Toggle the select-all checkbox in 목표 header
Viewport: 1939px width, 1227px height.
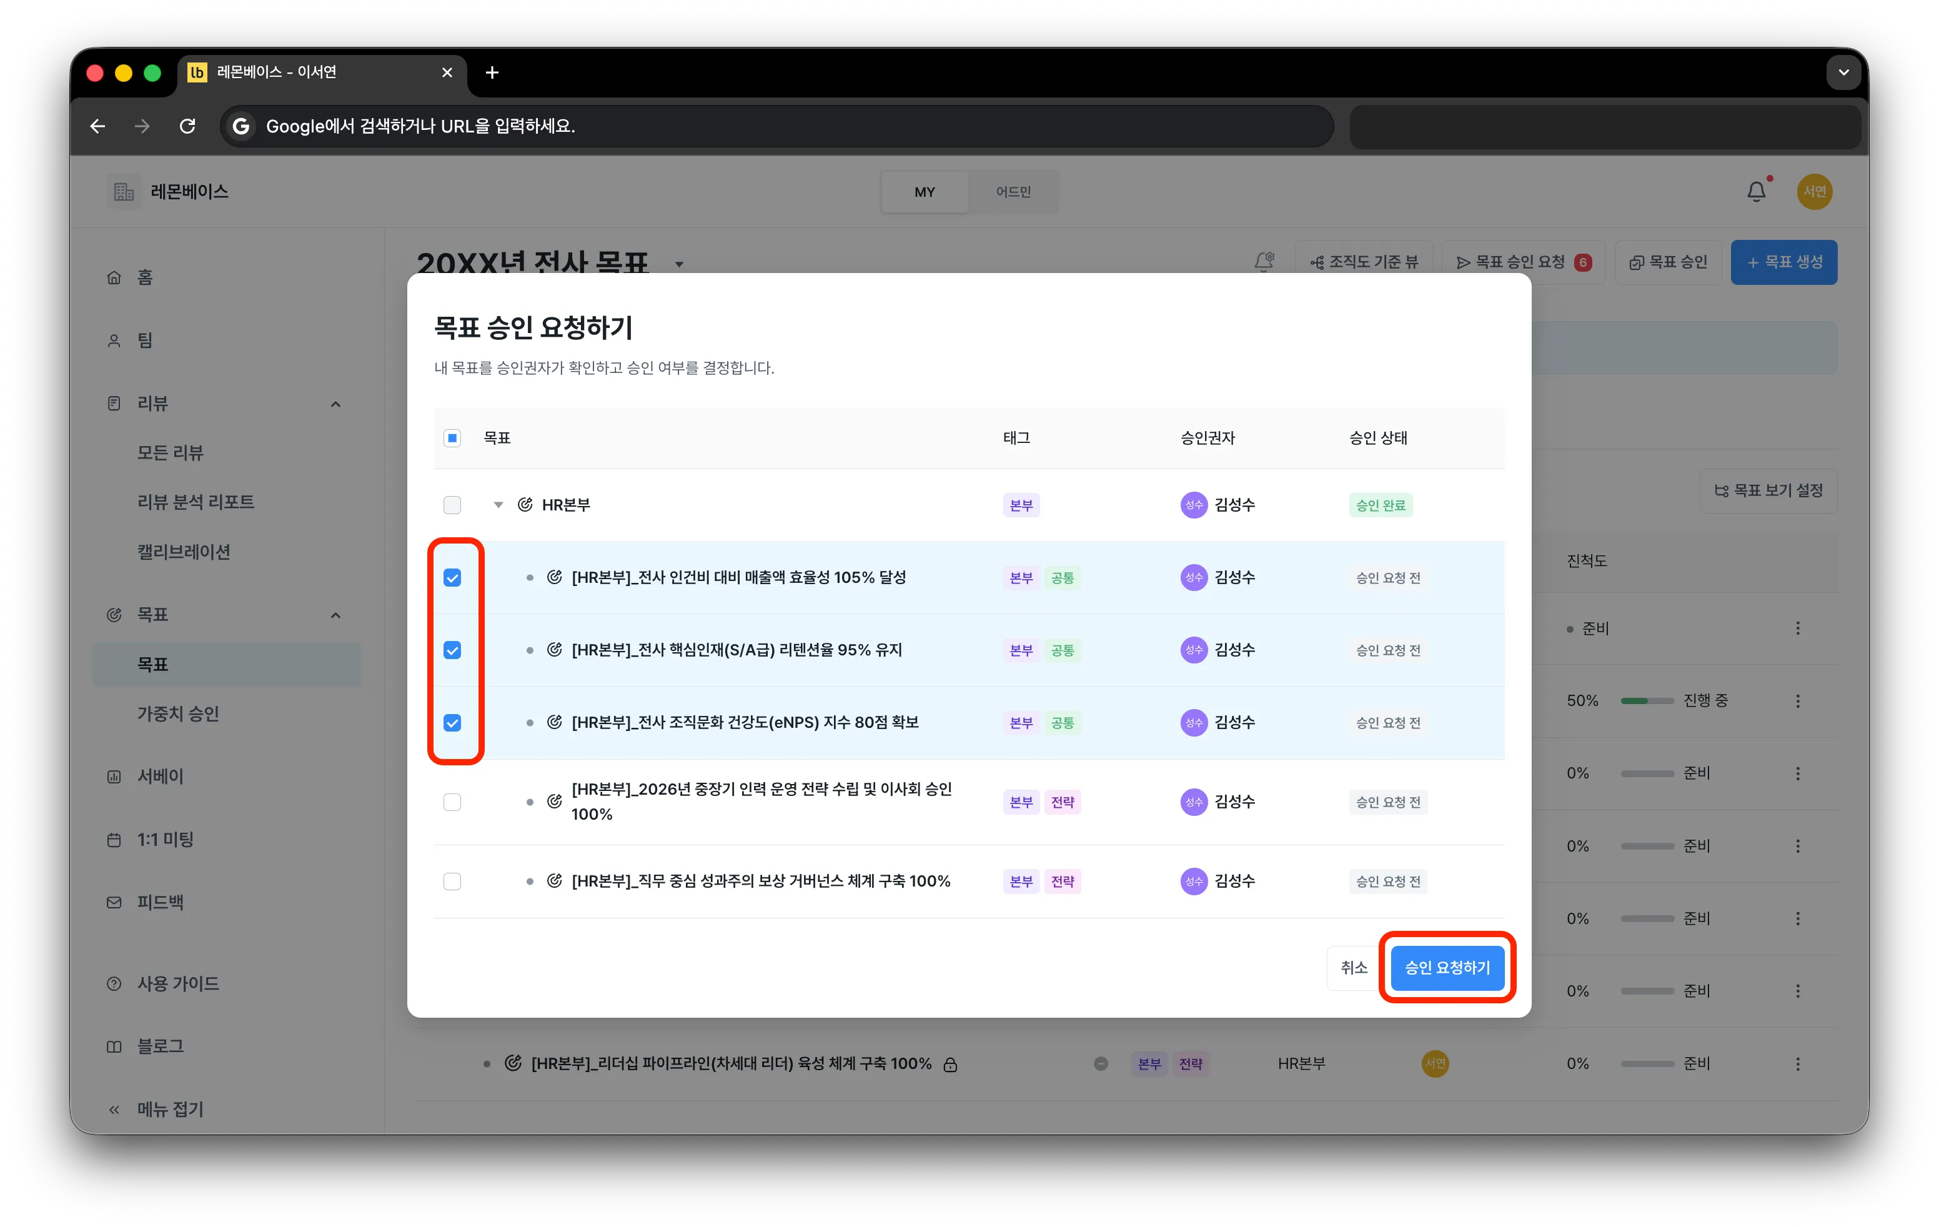click(x=452, y=438)
